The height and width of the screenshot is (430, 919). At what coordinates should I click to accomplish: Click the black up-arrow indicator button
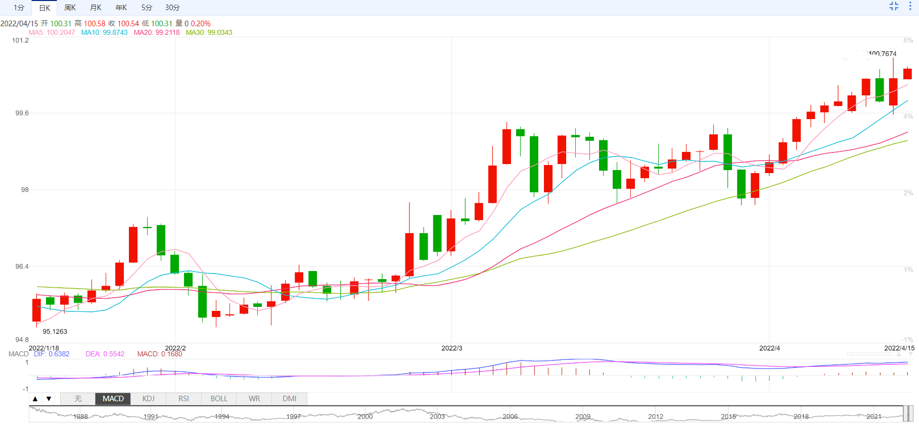point(35,399)
